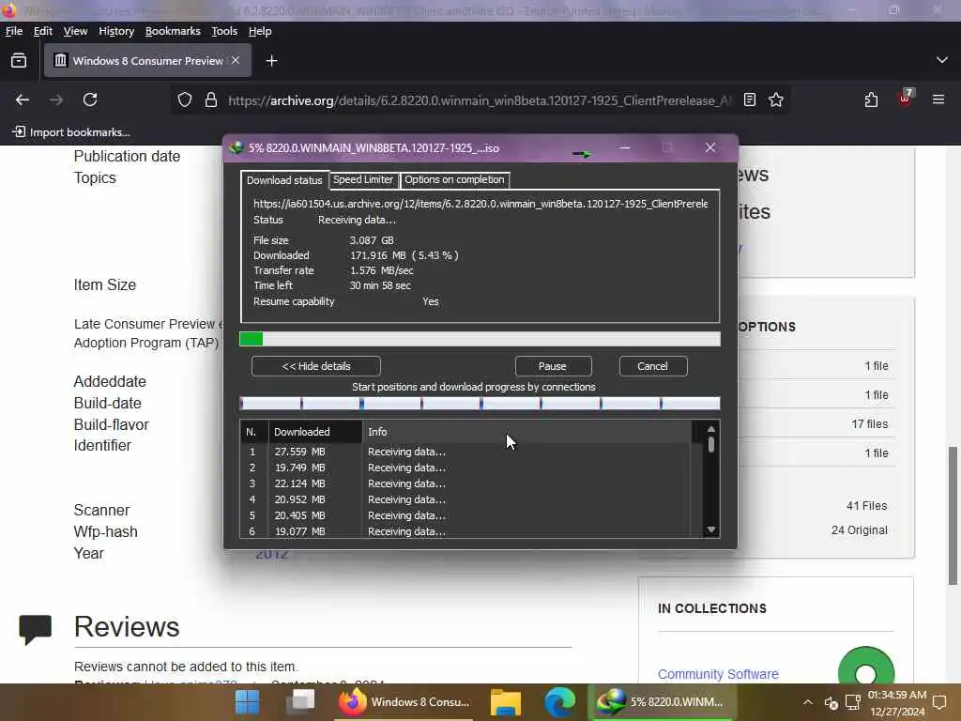Open Task View on the taskbar
The height and width of the screenshot is (721, 961).
pos(300,702)
